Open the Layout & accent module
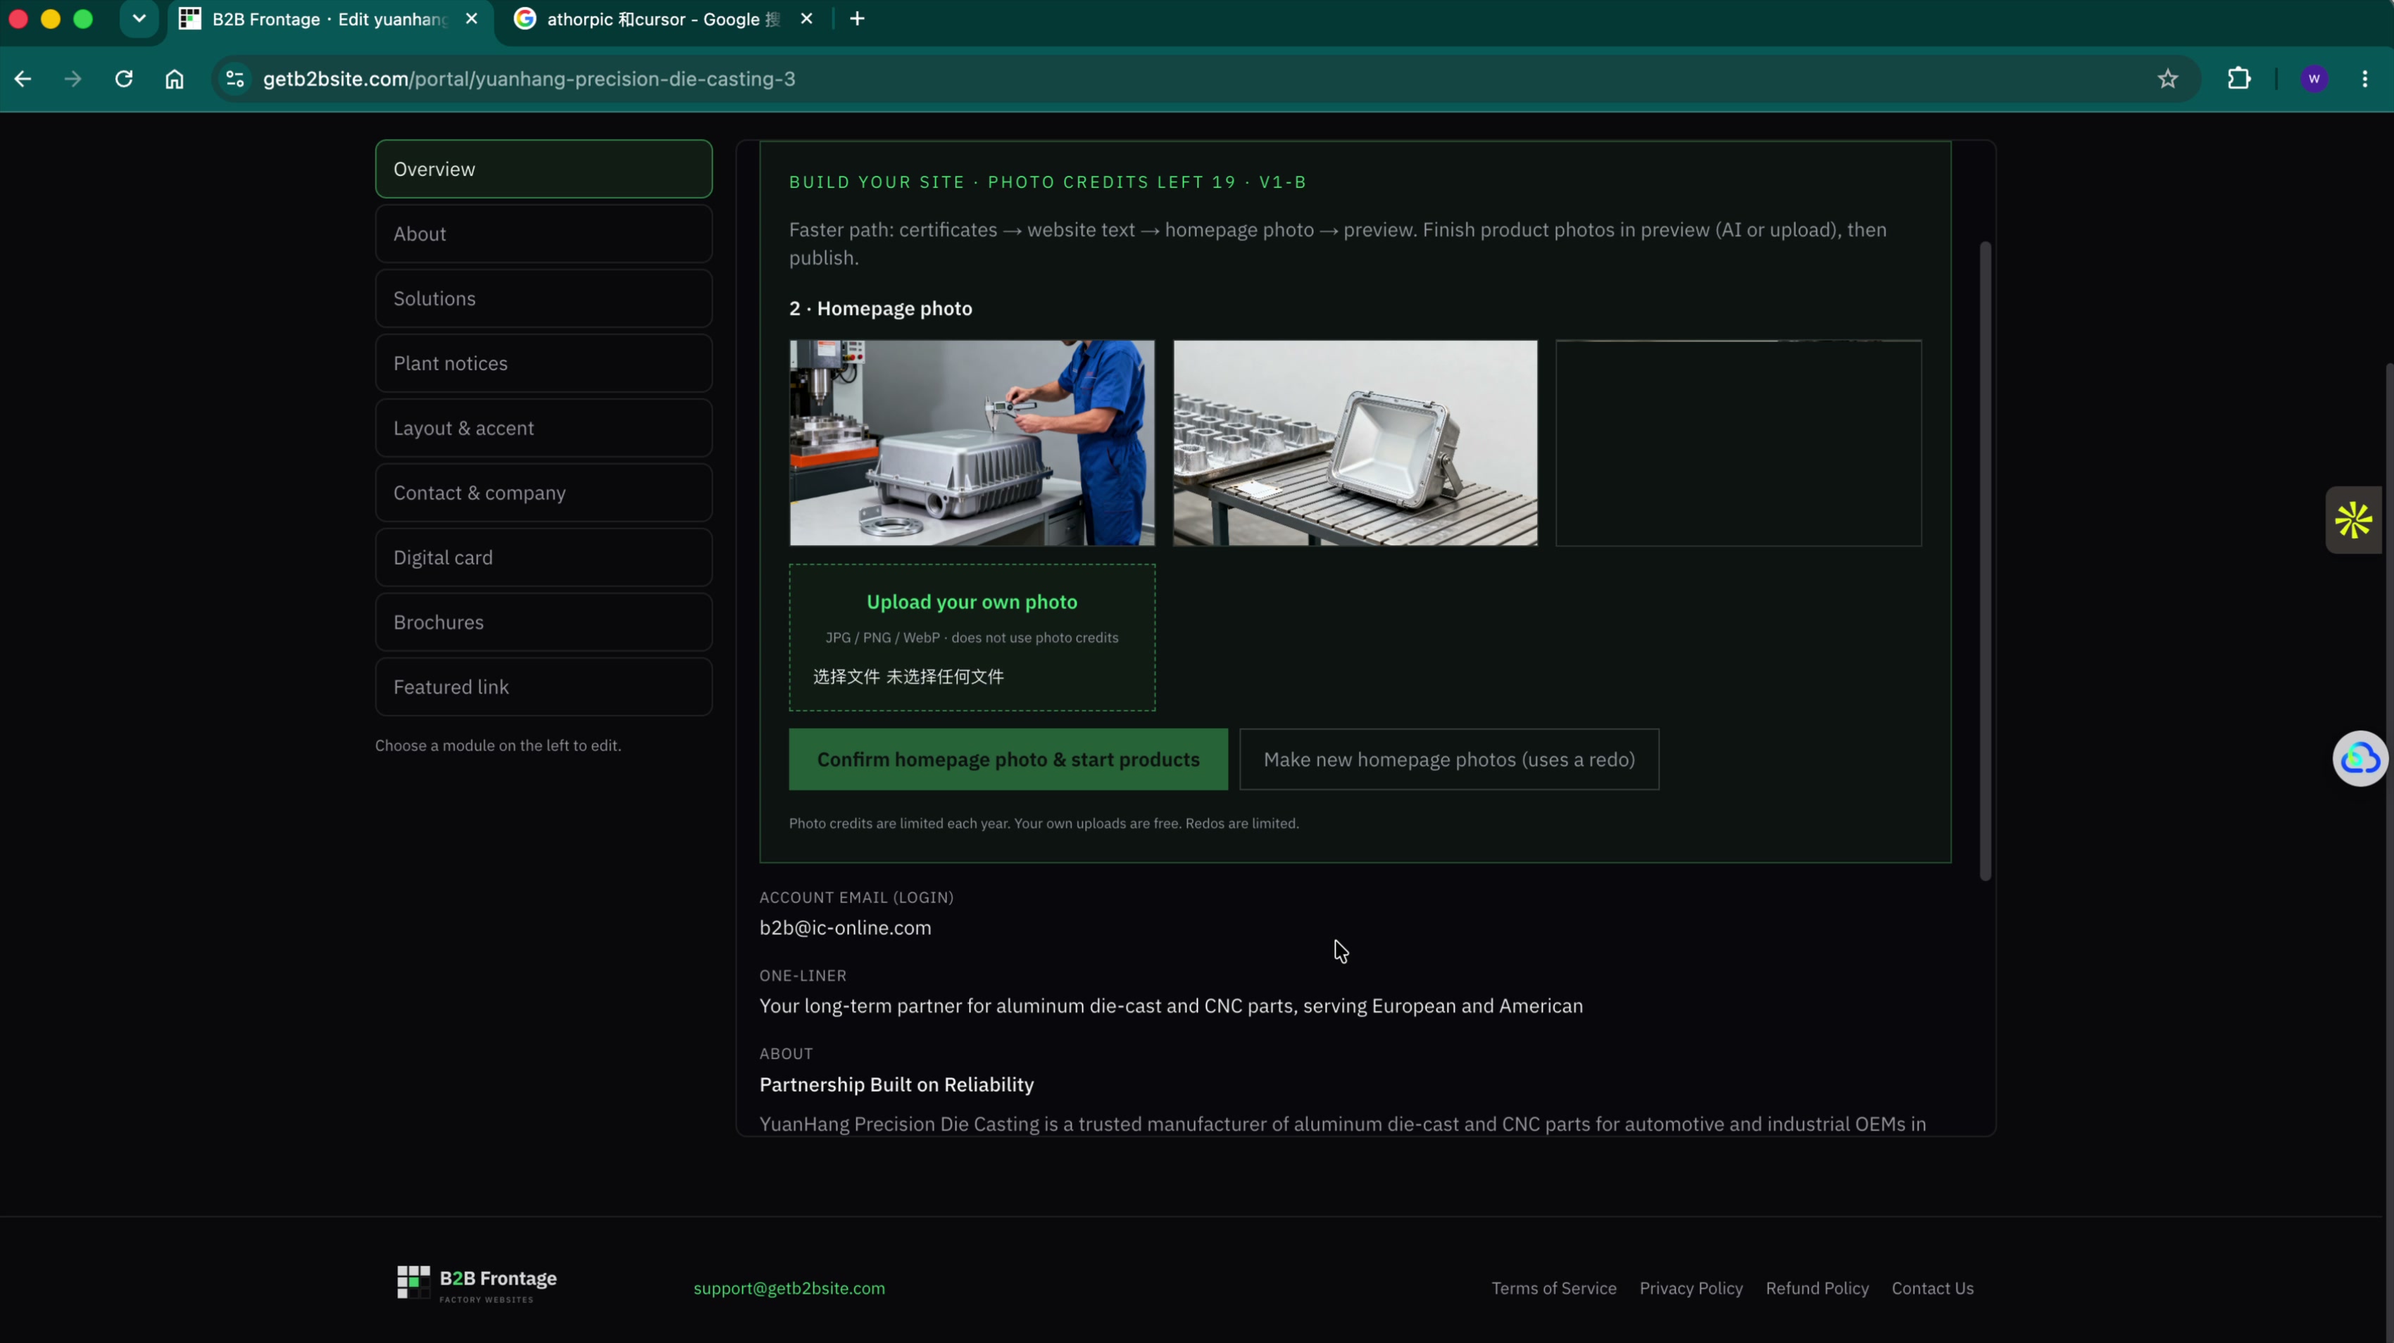This screenshot has height=1343, width=2394. pos(544,428)
